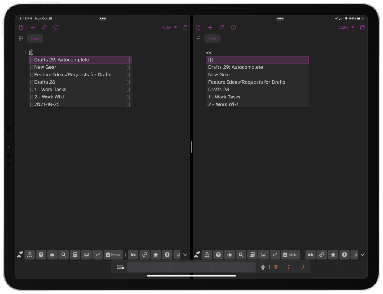Viewport: 383px width, 294px height.
Task: Tap the plus icon in left pane
Action: coord(33,27)
